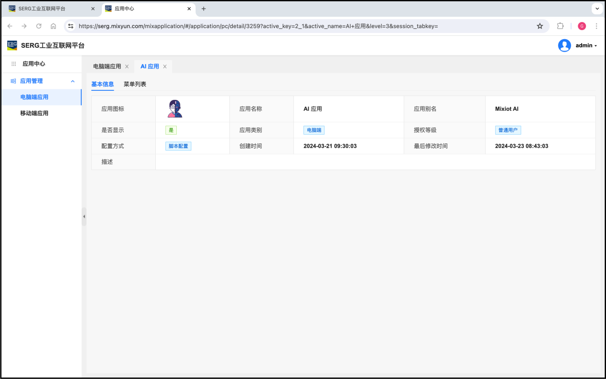This screenshot has width=606, height=379.
Task: Open the admin account dropdown
Action: point(586,45)
